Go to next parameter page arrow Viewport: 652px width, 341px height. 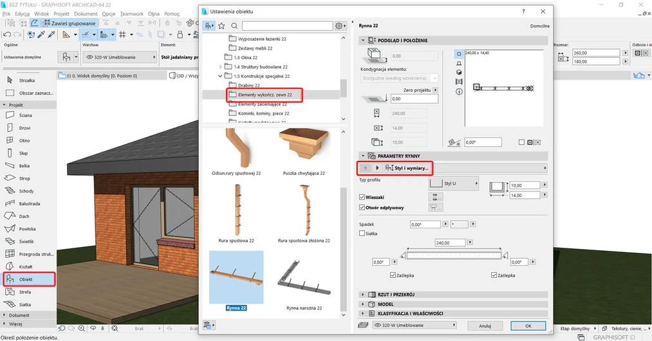(x=377, y=168)
